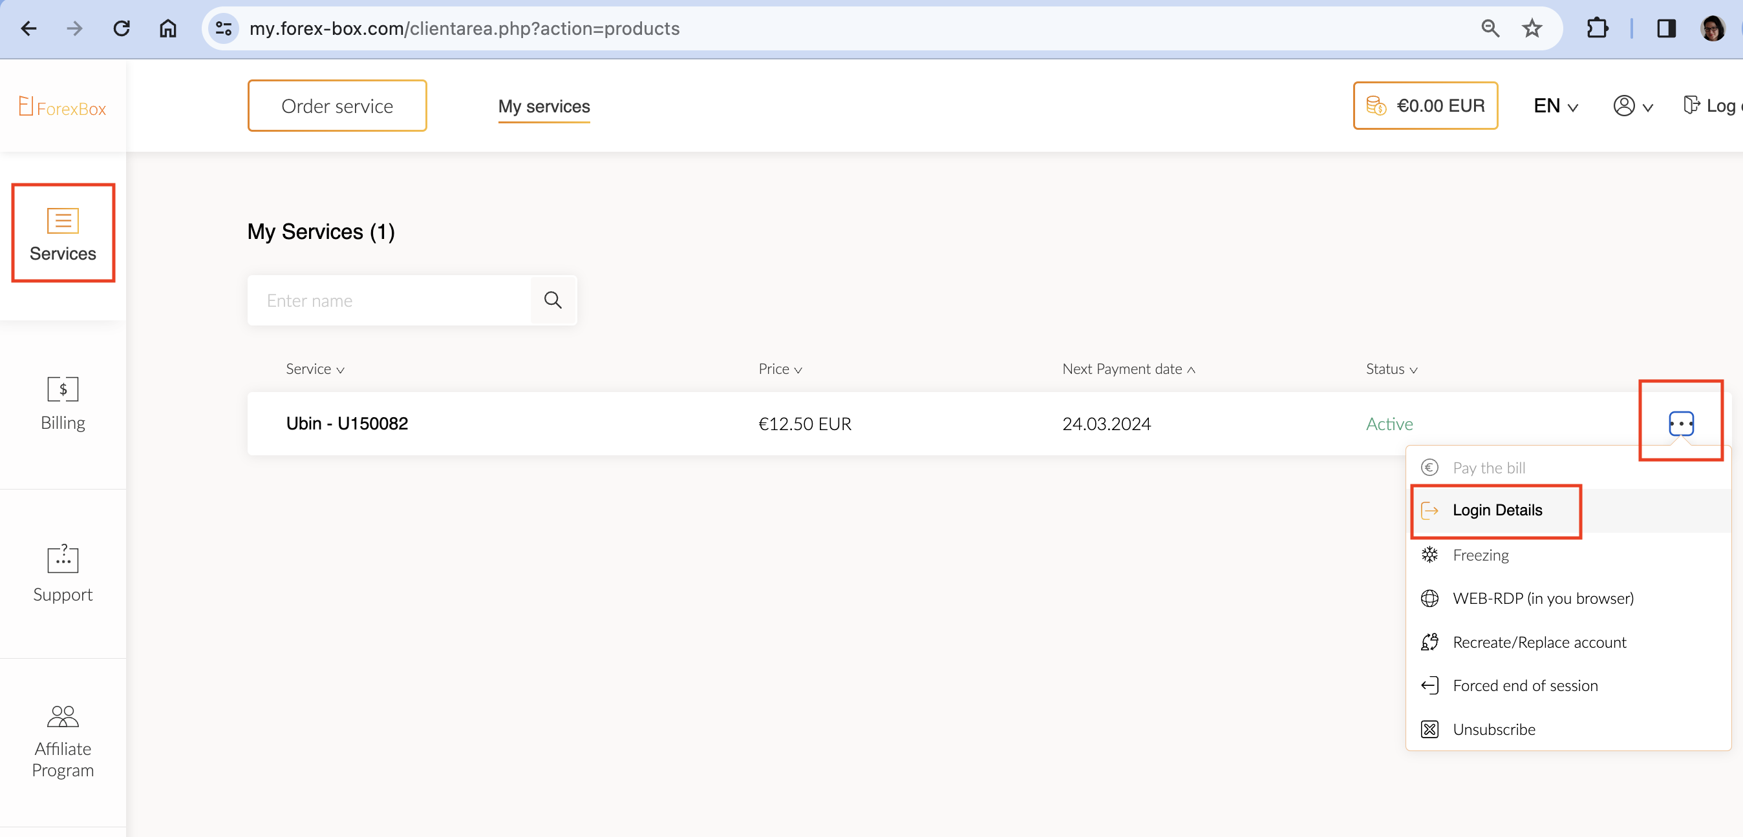Click the three-dots service actions icon
Screen dimensions: 1743x837
(x=1681, y=423)
